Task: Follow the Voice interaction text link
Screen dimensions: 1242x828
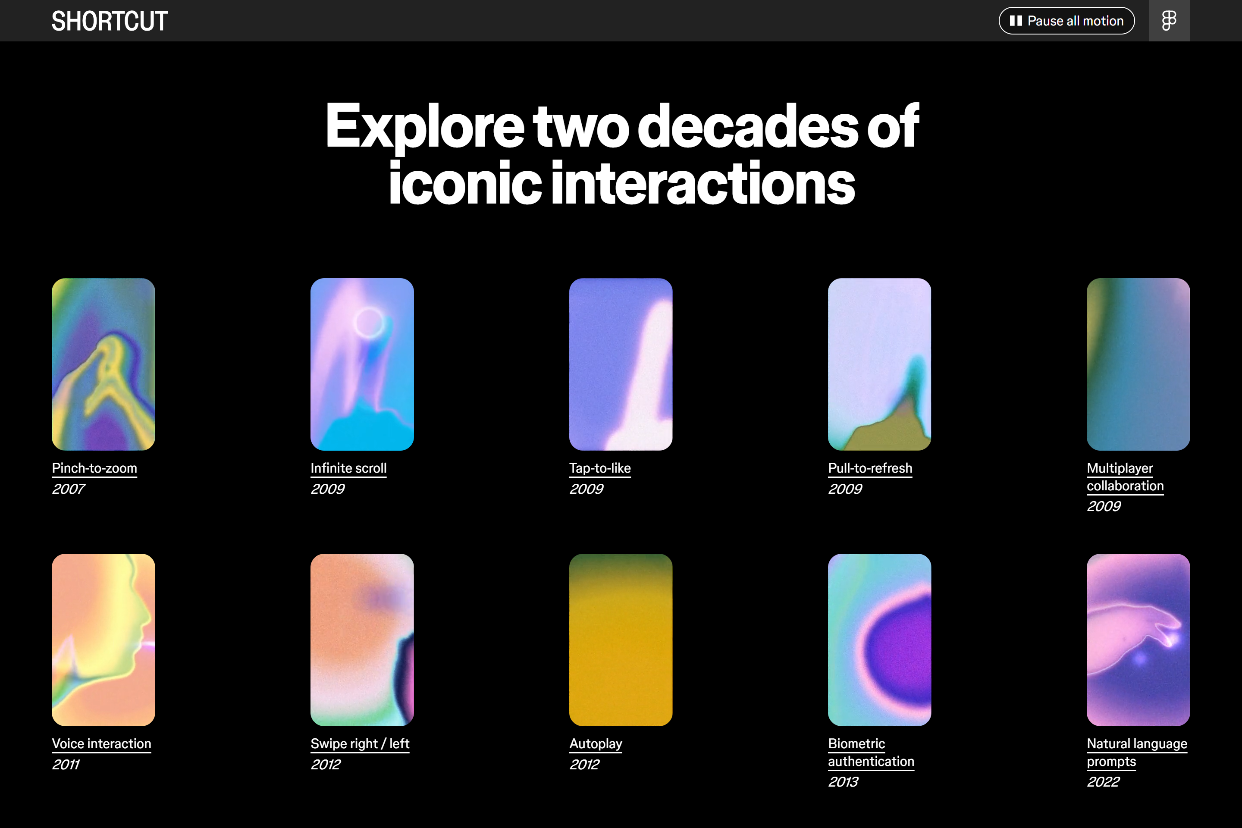Action: tap(101, 743)
